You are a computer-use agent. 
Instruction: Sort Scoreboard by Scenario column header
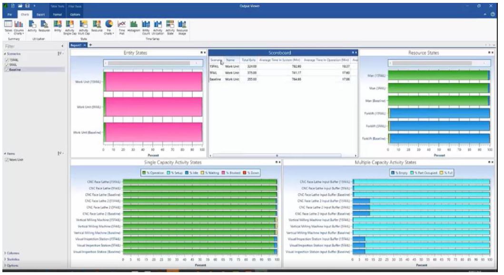216,60
